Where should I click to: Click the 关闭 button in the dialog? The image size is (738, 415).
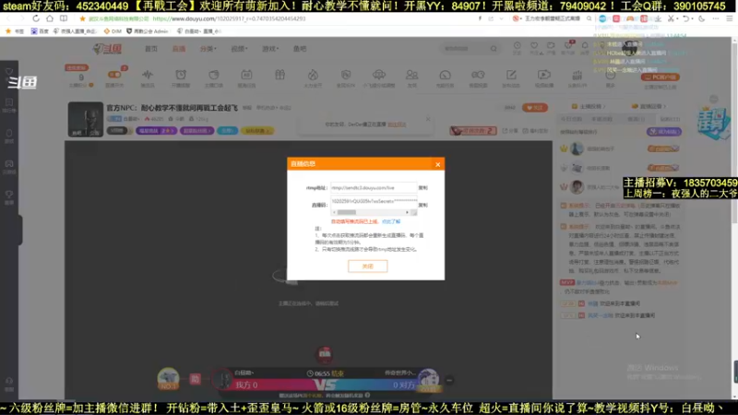tap(367, 267)
